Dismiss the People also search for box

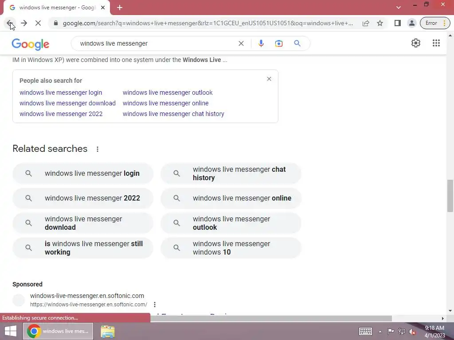point(269,79)
